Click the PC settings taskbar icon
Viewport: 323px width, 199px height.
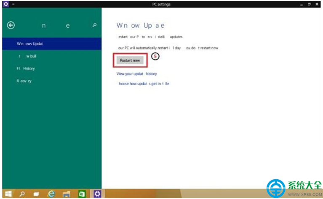(97, 194)
